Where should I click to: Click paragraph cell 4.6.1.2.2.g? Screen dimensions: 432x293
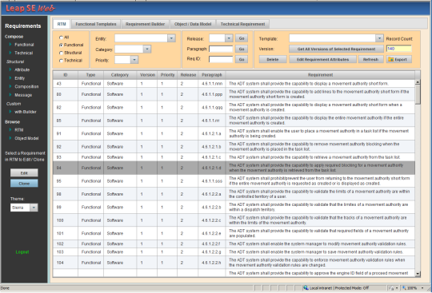click(211, 252)
